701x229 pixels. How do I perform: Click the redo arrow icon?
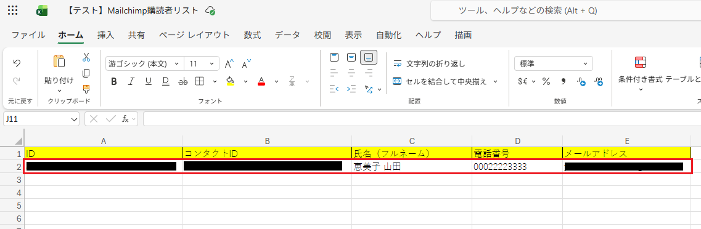pos(17,81)
